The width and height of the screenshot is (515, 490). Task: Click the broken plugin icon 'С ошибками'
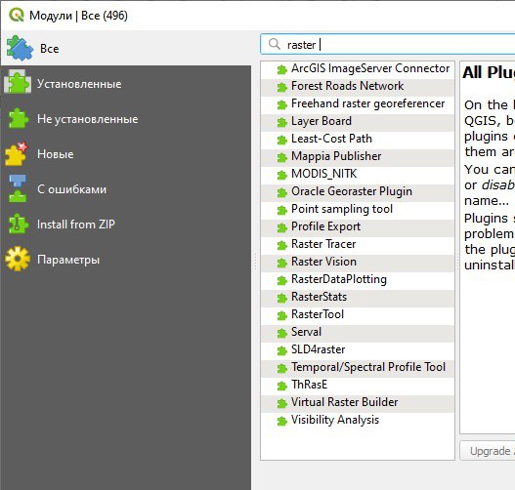(18, 188)
